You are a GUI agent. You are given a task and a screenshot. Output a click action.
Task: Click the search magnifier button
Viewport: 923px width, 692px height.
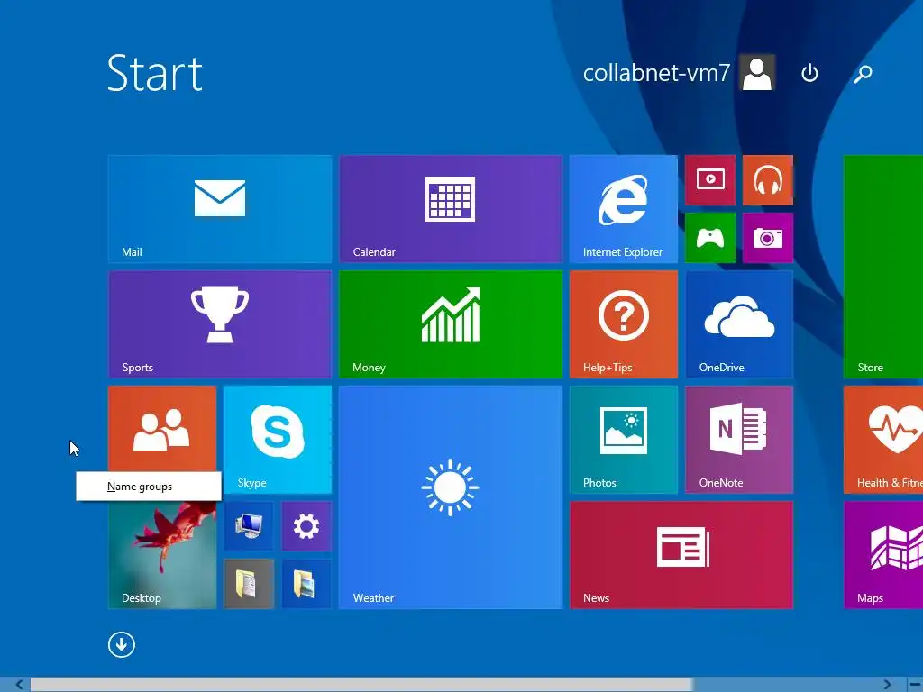point(863,74)
